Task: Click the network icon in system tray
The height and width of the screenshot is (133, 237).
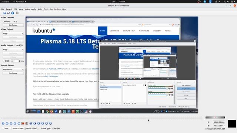Action: tap(225, 1)
